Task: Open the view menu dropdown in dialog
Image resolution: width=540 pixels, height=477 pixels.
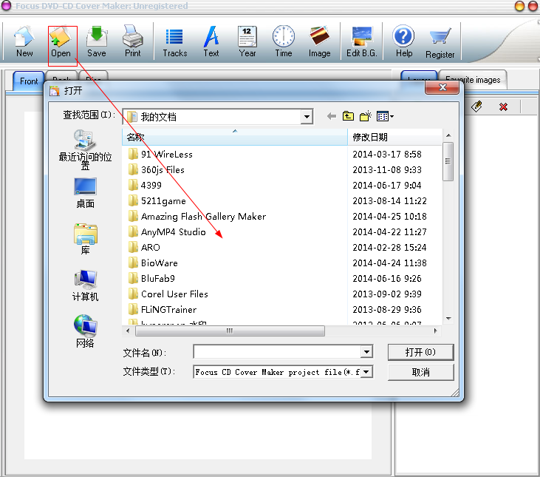Action: click(x=386, y=116)
